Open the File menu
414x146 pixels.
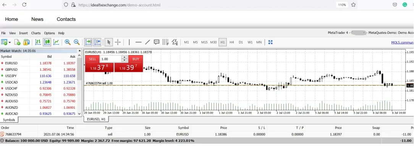pos(3,33)
